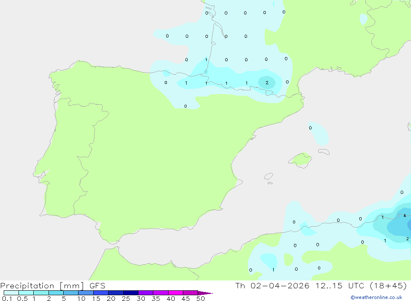
Task: Click the 35–40 mm legend swatch
Action: coord(161,293)
